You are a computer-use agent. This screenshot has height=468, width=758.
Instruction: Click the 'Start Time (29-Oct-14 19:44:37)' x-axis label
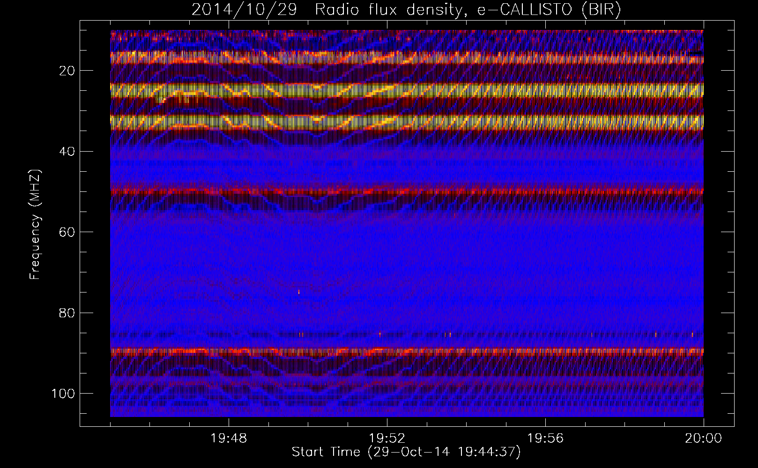(x=406, y=453)
